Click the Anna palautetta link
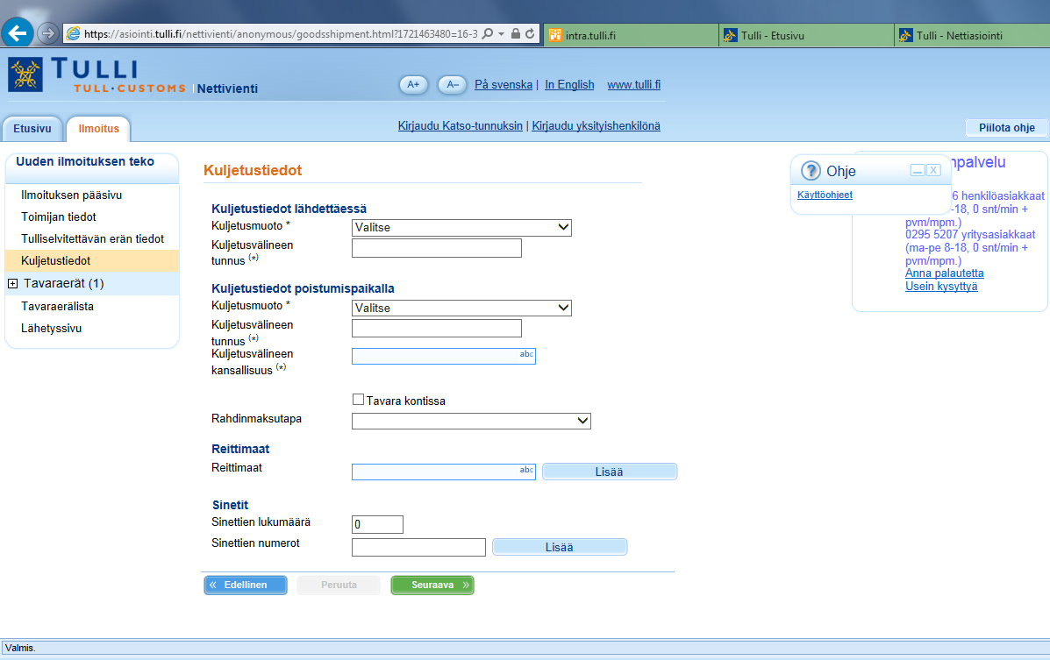The height and width of the screenshot is (660, 1050). pyautogui.click(x=944, y=273)
